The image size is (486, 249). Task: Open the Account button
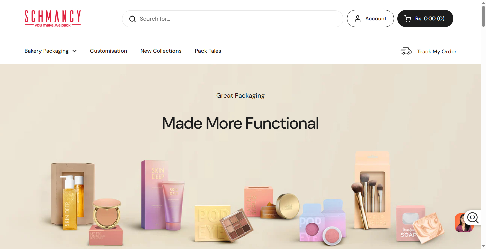click(x=370, y=19)
